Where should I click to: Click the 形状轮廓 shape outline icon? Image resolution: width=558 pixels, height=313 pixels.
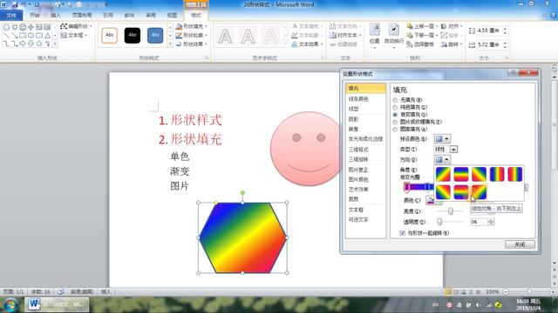[x=179, y=35]
